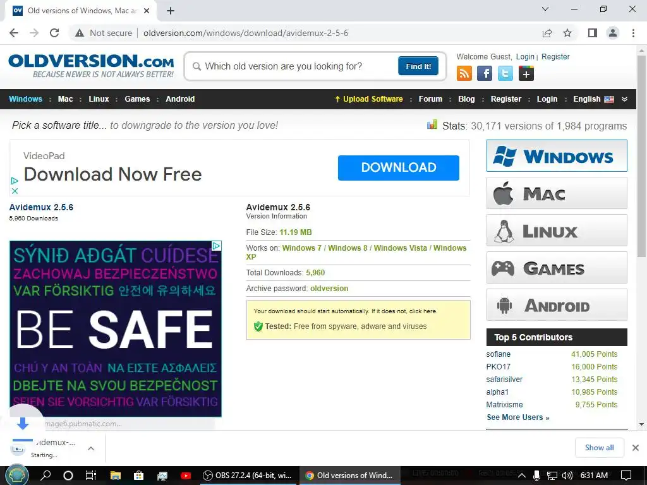This screenshot has width=647, height=485.
Task: Open Windows taskbar search icon
Action: pyautogui.click(x=45, y=475)
